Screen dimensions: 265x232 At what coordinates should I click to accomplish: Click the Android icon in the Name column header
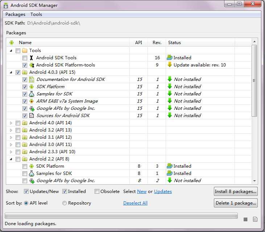(12, 43)
